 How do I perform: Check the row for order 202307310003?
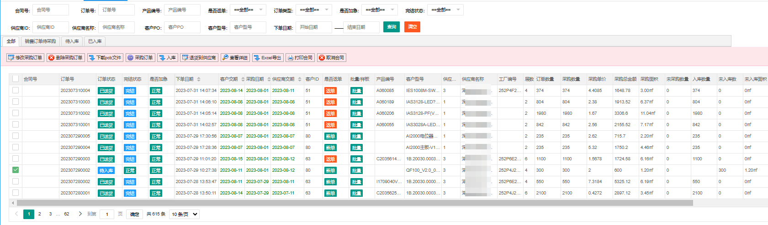point(16,102)
